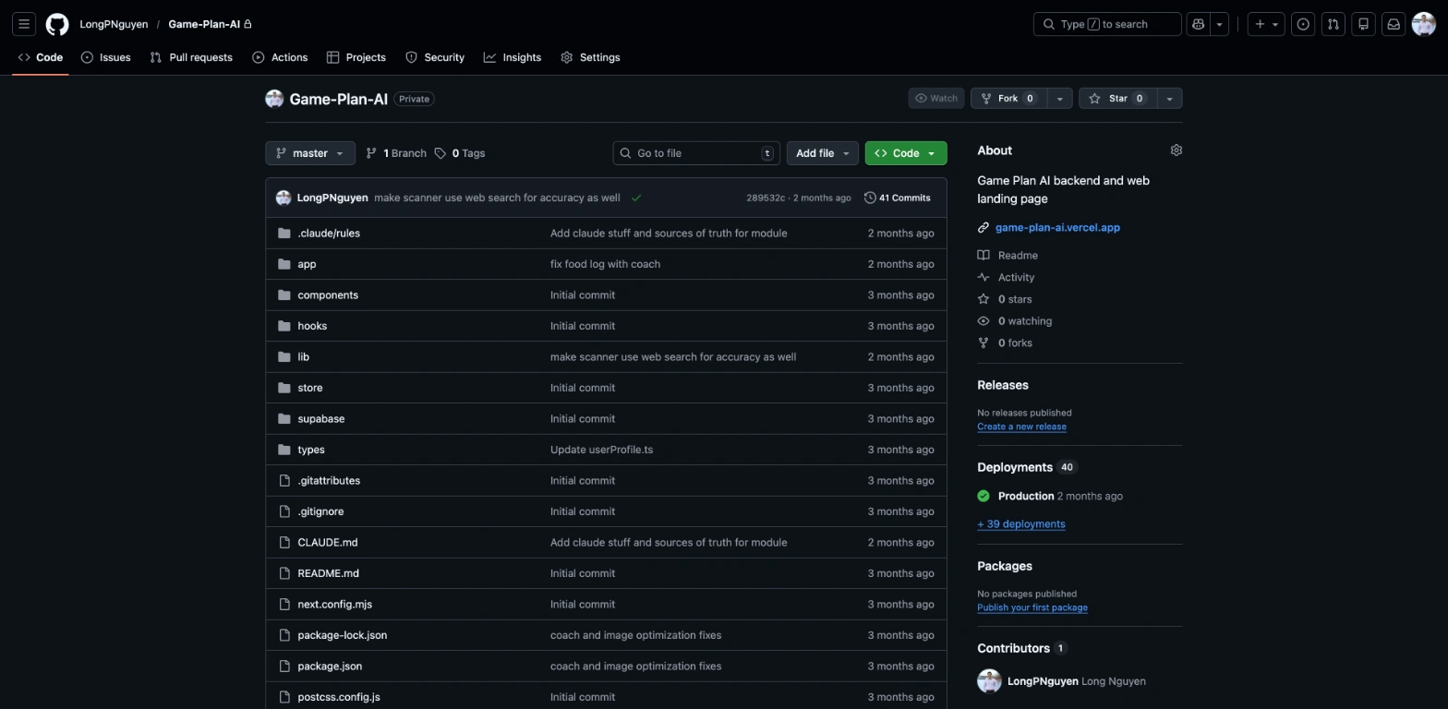The height and width of the screenshot is (709, 1448).
Task: Open the hamburger navigation menu
Action: coord(25,24)
